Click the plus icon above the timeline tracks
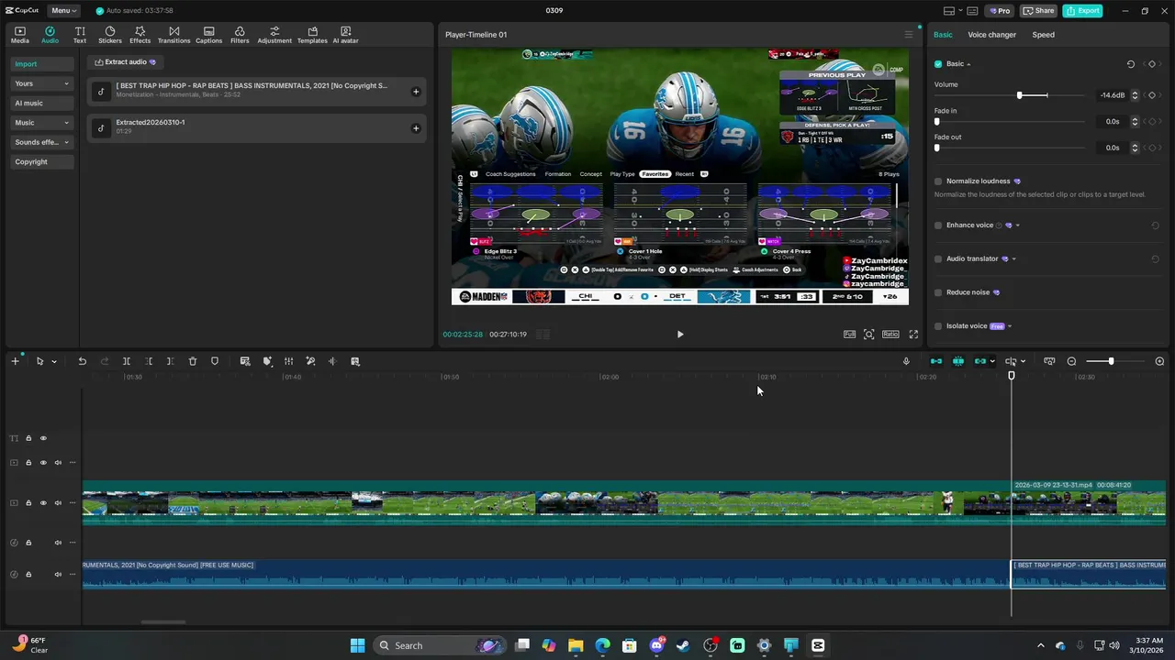This screenshot has height=660, width=1175. [15, 361]
